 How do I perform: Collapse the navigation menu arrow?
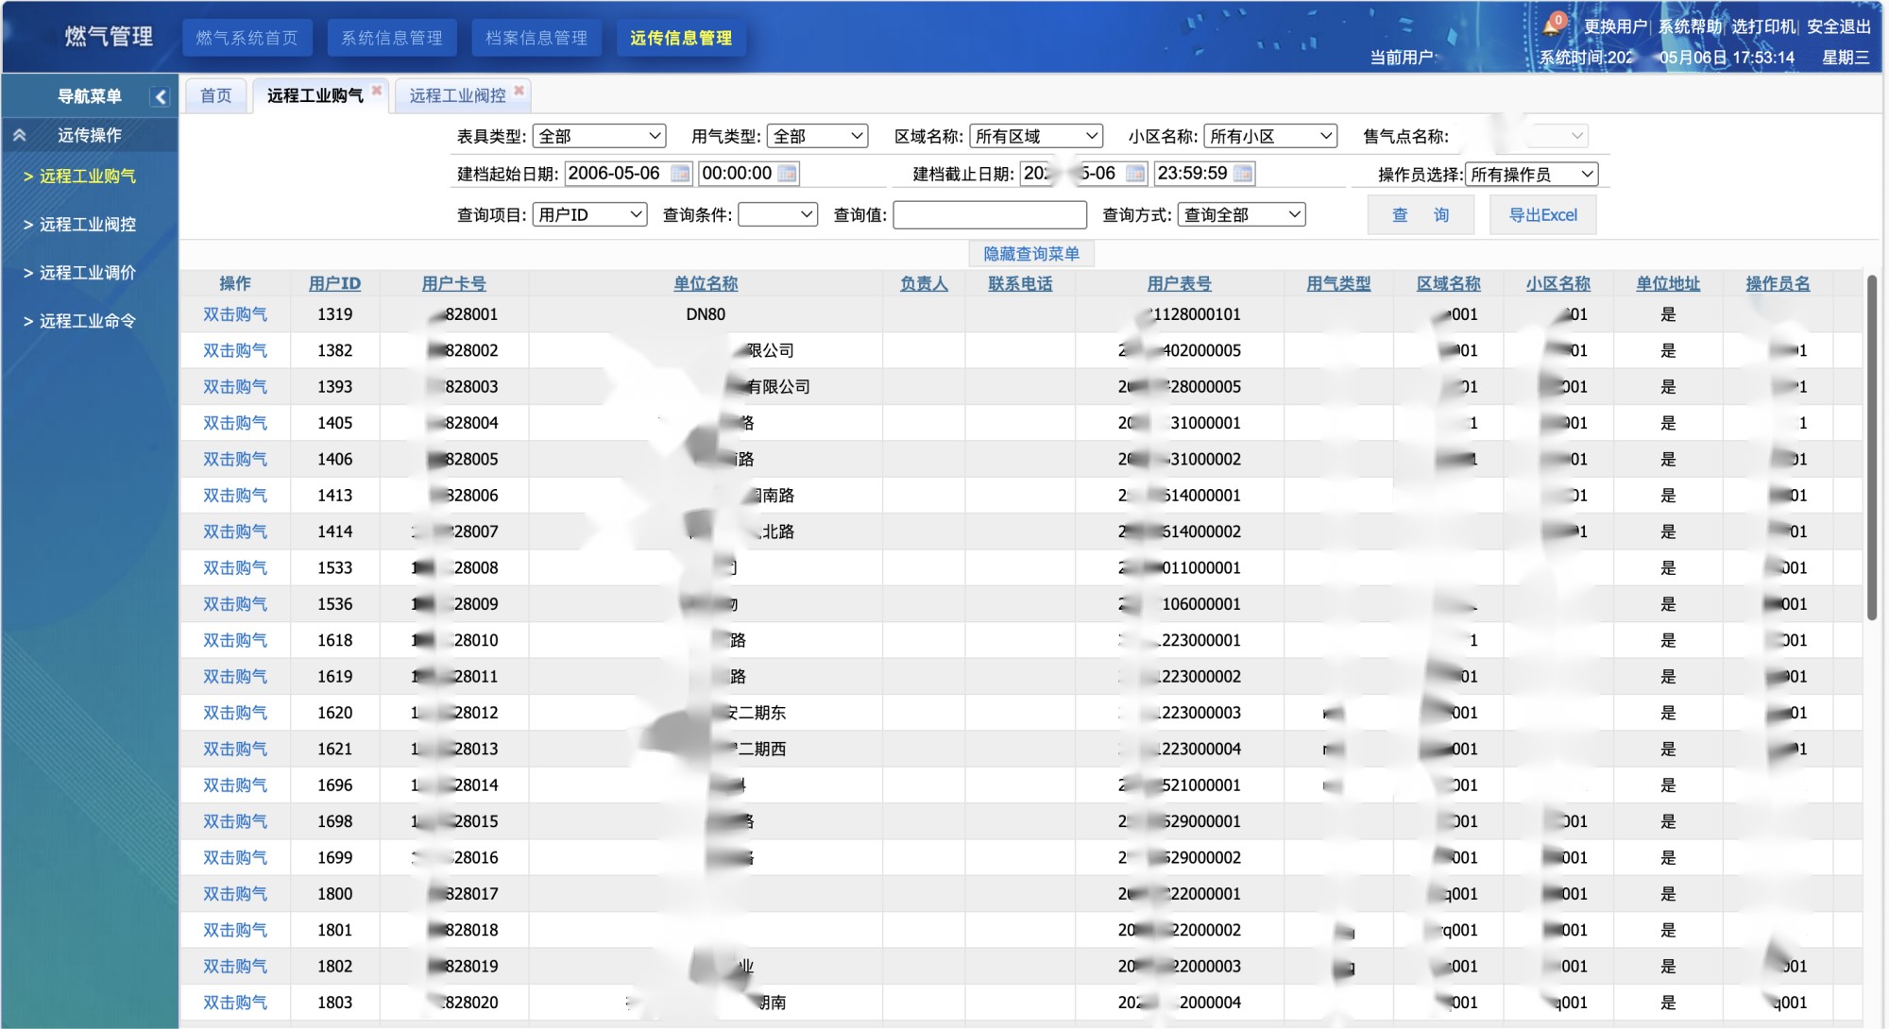pyautogui.click(x=161, y=96)
